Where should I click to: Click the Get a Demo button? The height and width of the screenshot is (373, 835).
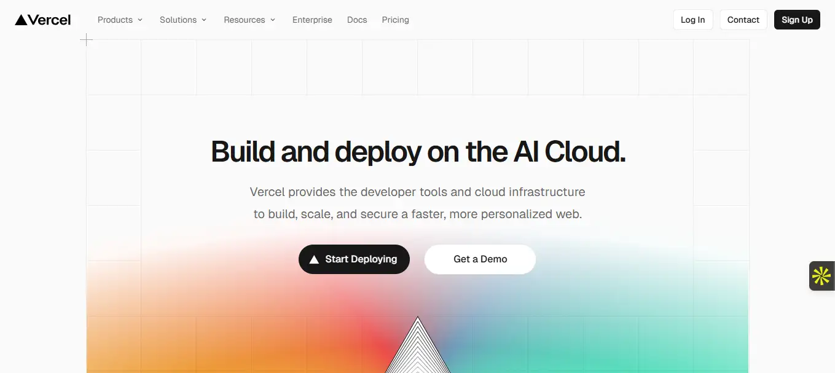[480, 259]
